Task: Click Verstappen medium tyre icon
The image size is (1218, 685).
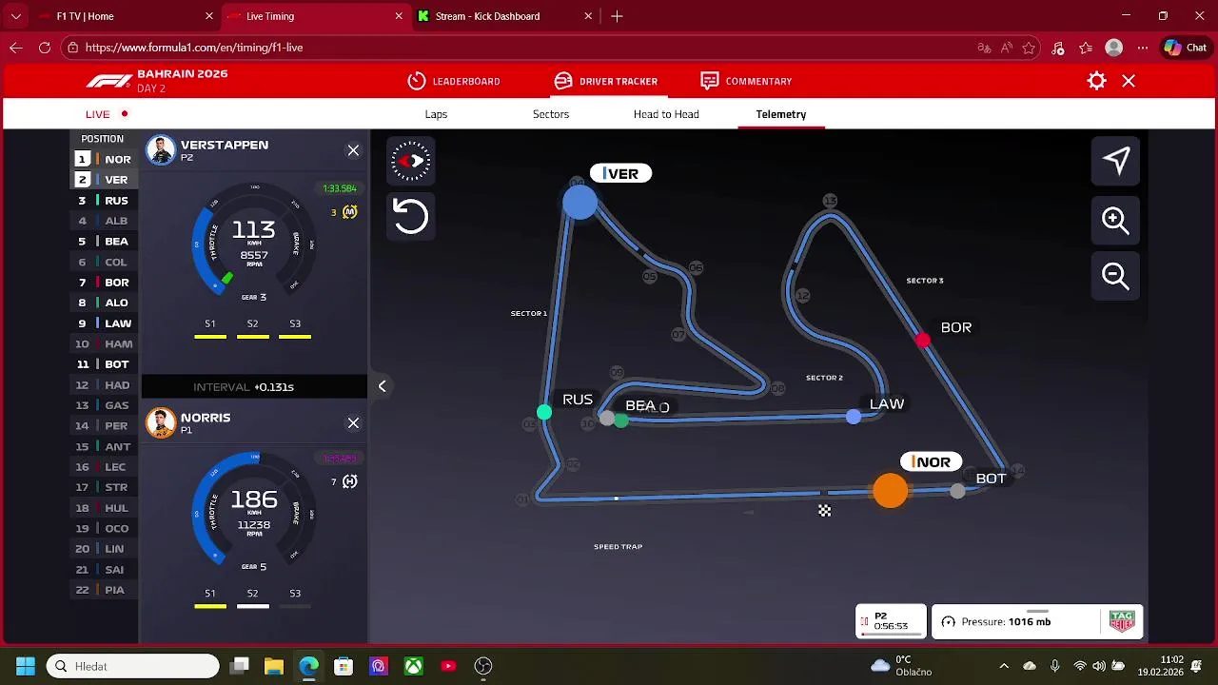Action: coord(349,212)
